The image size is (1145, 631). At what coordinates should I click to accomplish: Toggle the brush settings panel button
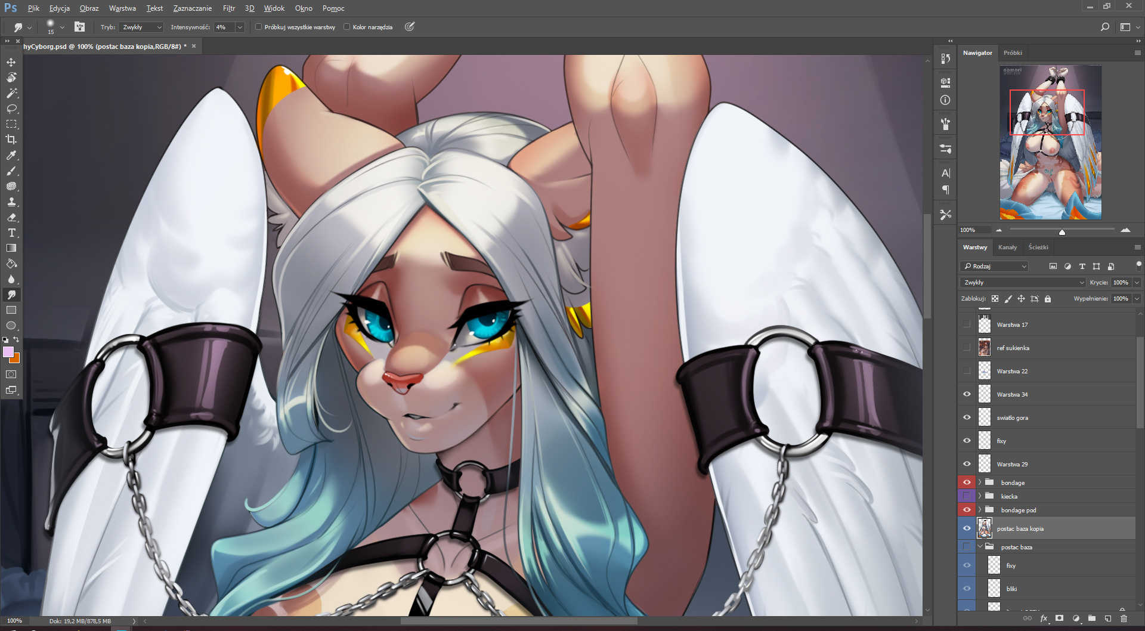80,27
